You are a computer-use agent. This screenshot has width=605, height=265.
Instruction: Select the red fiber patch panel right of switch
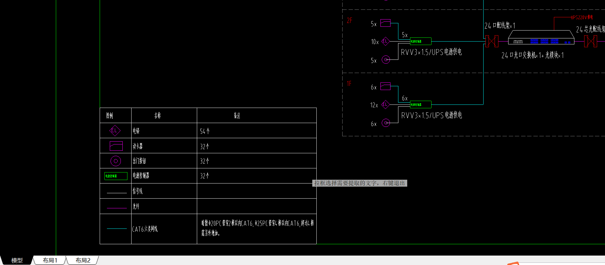tap(590, 41)
